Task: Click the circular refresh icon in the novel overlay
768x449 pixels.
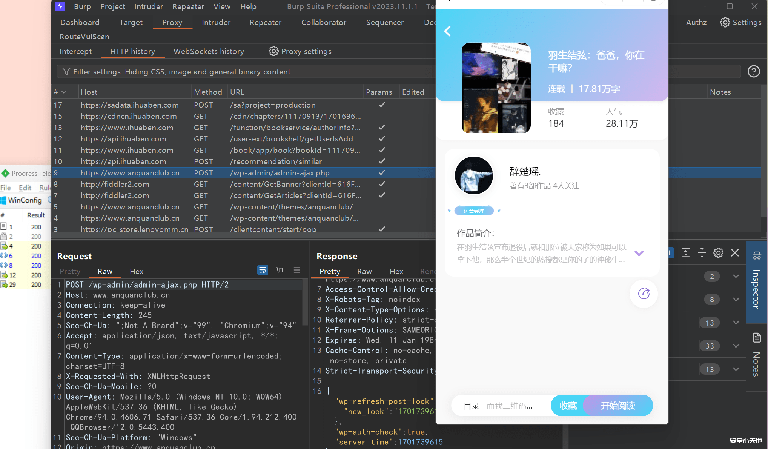Action: click(x=643, y=294)
